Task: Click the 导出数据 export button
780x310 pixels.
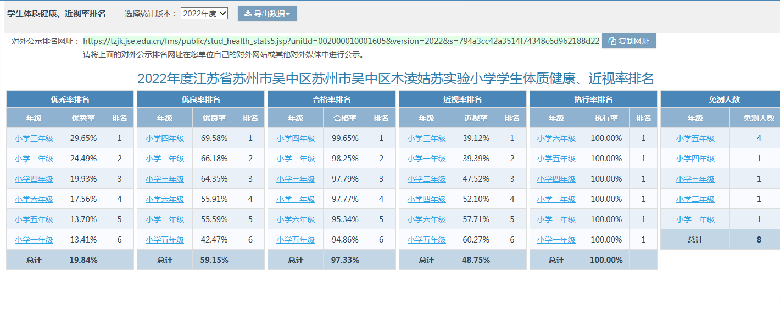Action: point(267,14)
